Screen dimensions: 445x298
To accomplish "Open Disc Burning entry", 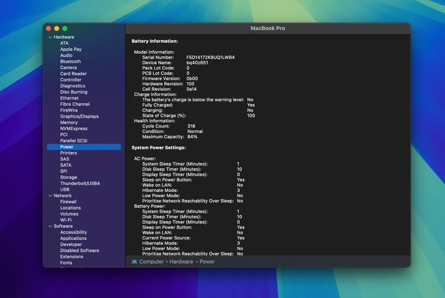I will 74,92.
